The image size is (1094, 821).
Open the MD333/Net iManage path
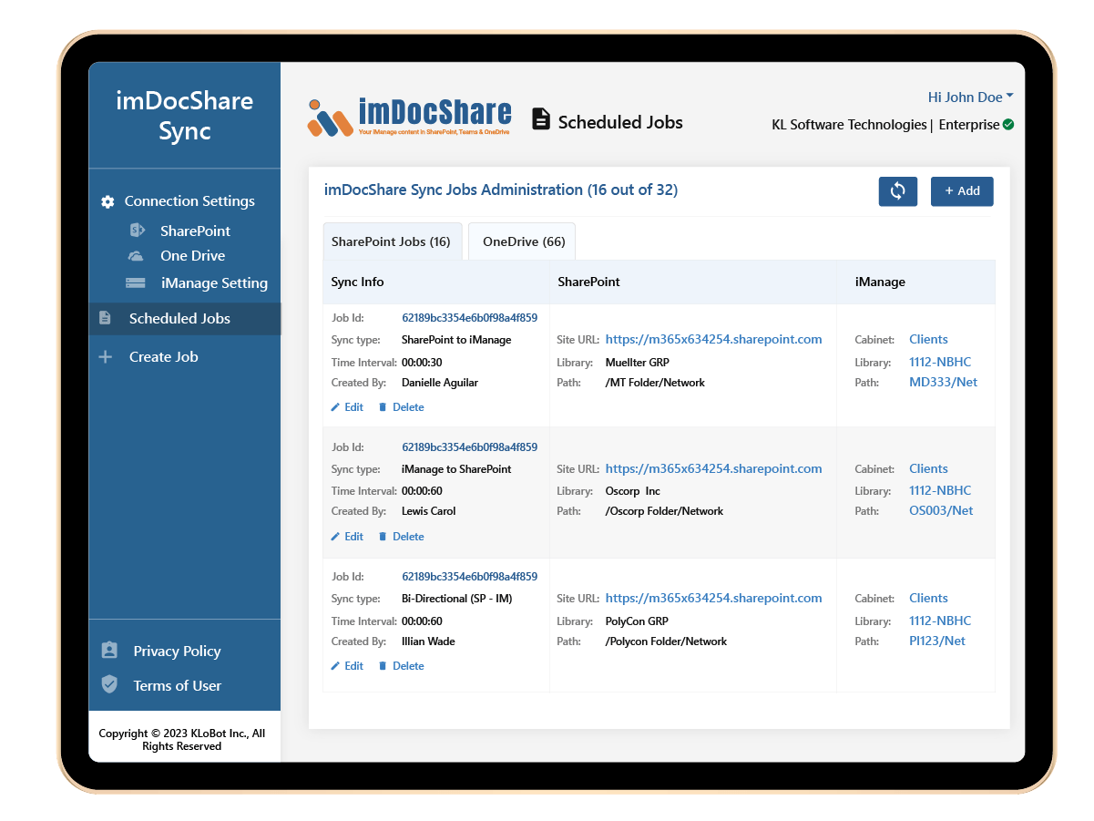(943, 382)
